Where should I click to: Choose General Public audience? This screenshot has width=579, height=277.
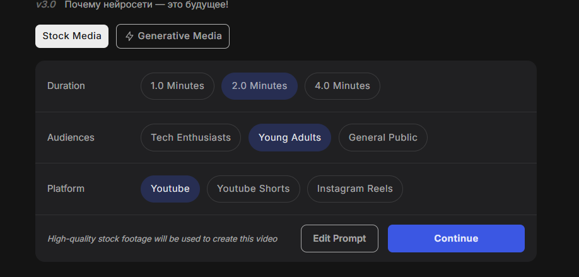pyautogui.click(x=383, y=138)
